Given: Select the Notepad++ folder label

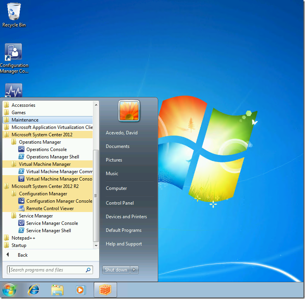Looking at the screenshot, I should point(23,238).
